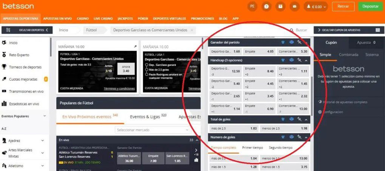Pin the Ganador del partido market
This screenshot has width=385, height=171.
coord(299,42)
